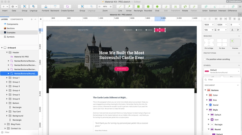Open the symbol Default dropdown
The height and width of the screenshot is (135, 242).
click(x=222, y=71)
